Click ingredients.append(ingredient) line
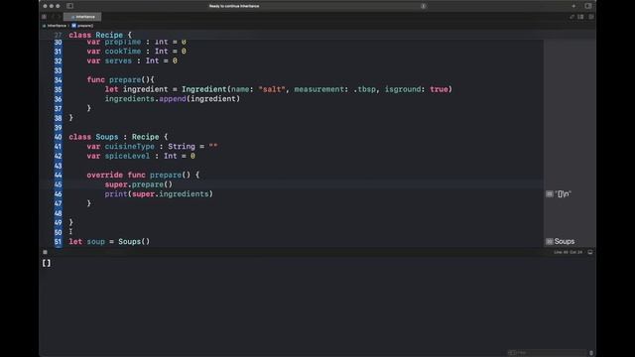The height and width of the screenshot is (357, 635). tap(173, 99)
